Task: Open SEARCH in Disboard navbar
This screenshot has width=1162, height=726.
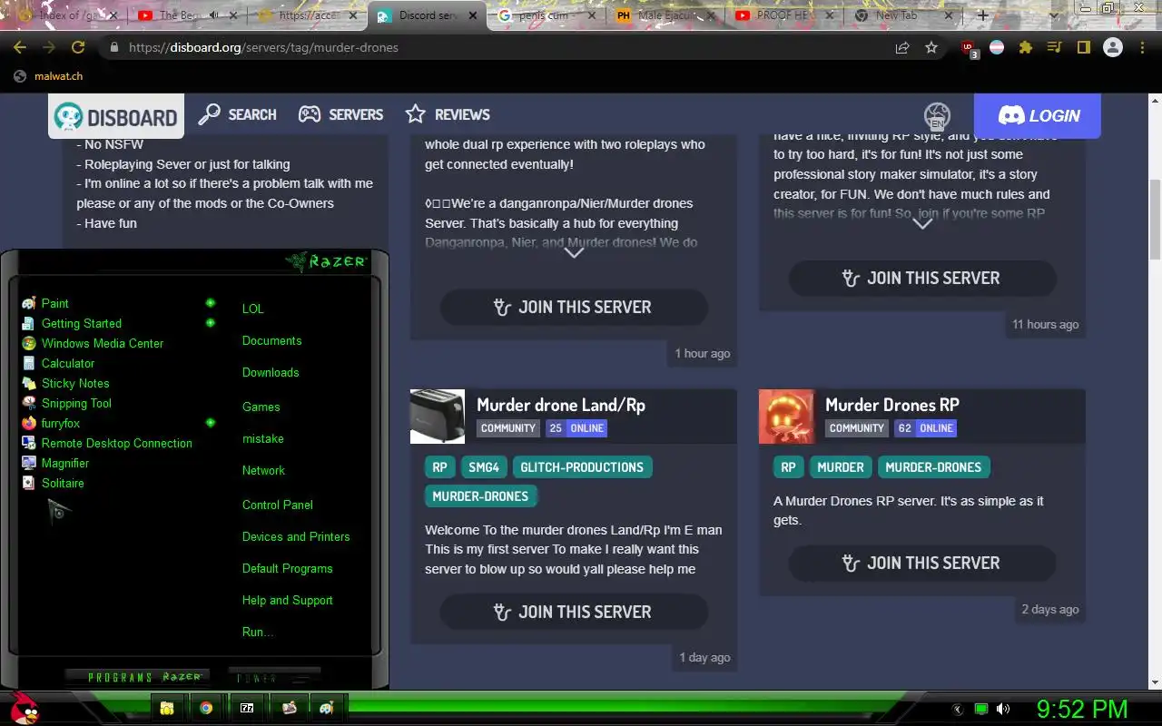Action: (237, 114)
